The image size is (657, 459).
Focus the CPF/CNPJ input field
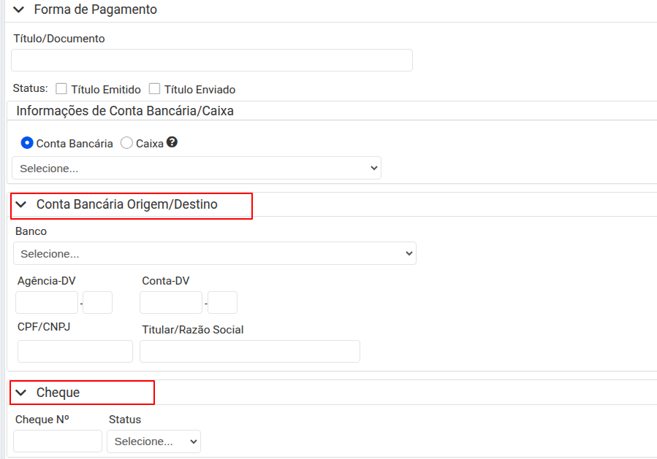click(75, 351)
